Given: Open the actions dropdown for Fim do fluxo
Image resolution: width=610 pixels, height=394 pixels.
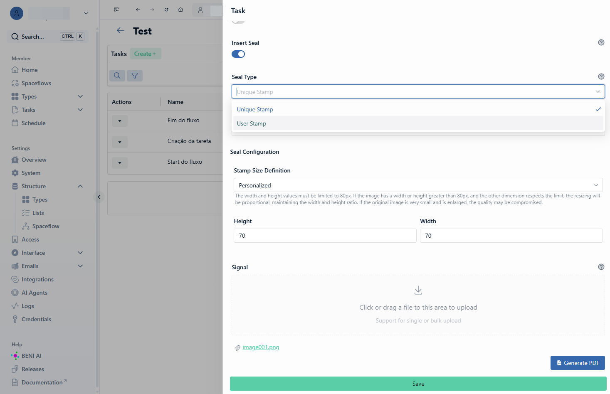Looking at the screenshot, I should (x=120, y=121).
